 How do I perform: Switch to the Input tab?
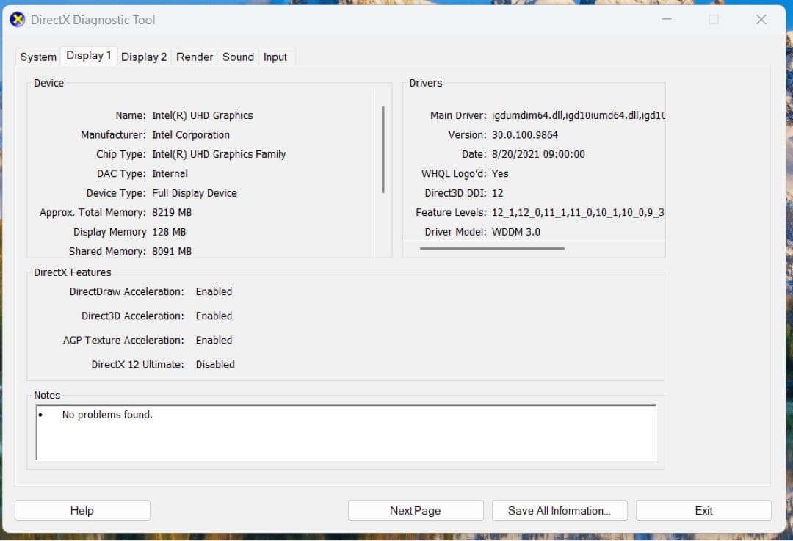[275, 57]
